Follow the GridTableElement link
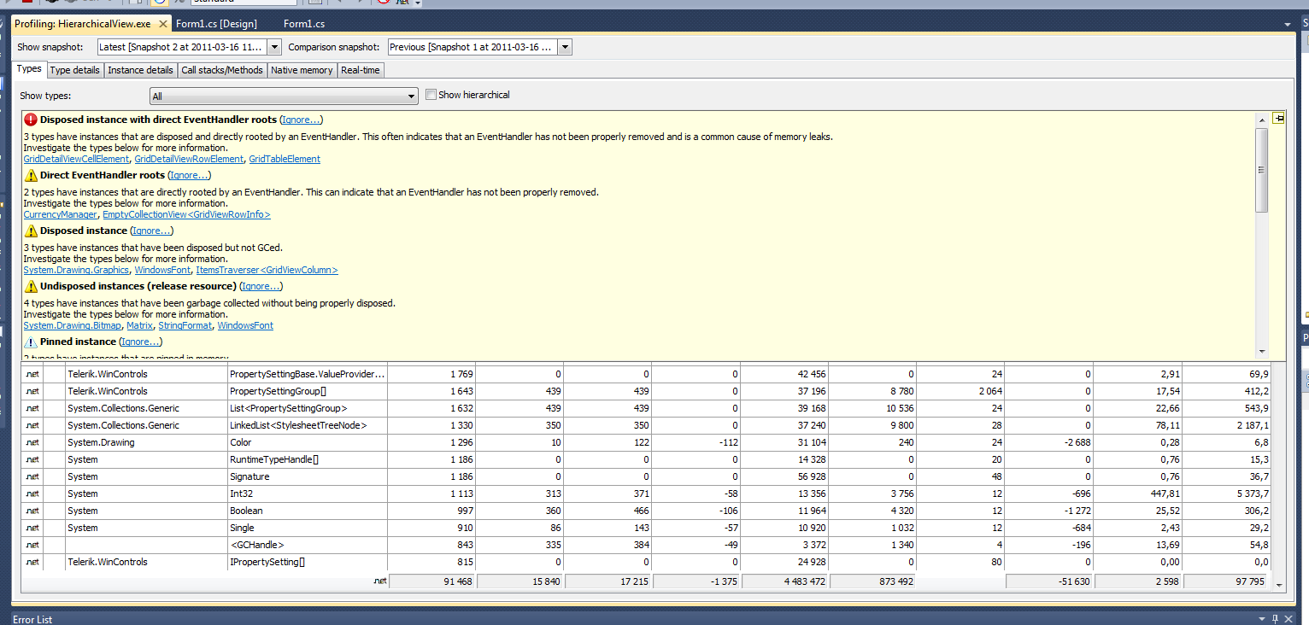The width and height of the screenshot is (1309, 625). [x=285, y=159]
